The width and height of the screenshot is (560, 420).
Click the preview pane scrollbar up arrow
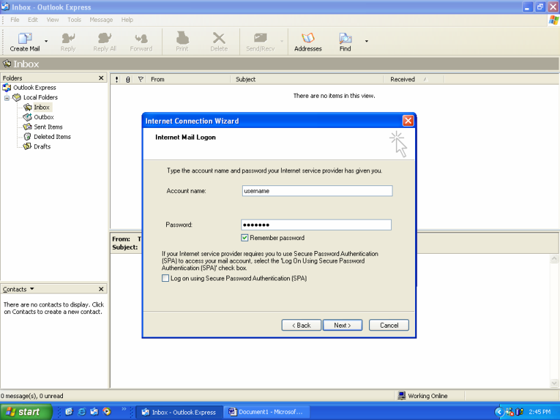coord(554,259)
